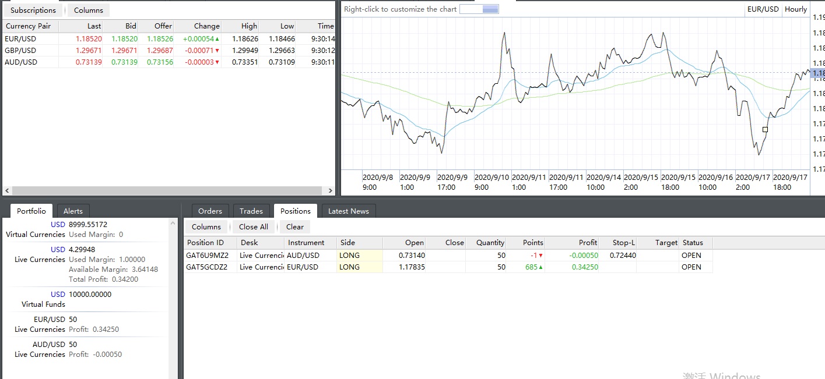825x379 pixels.
Task: Click AUD/USD 50 portfolio holding
Action: coord(56,344)
